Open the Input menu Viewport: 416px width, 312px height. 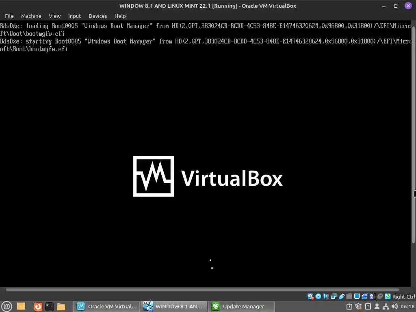74,16
